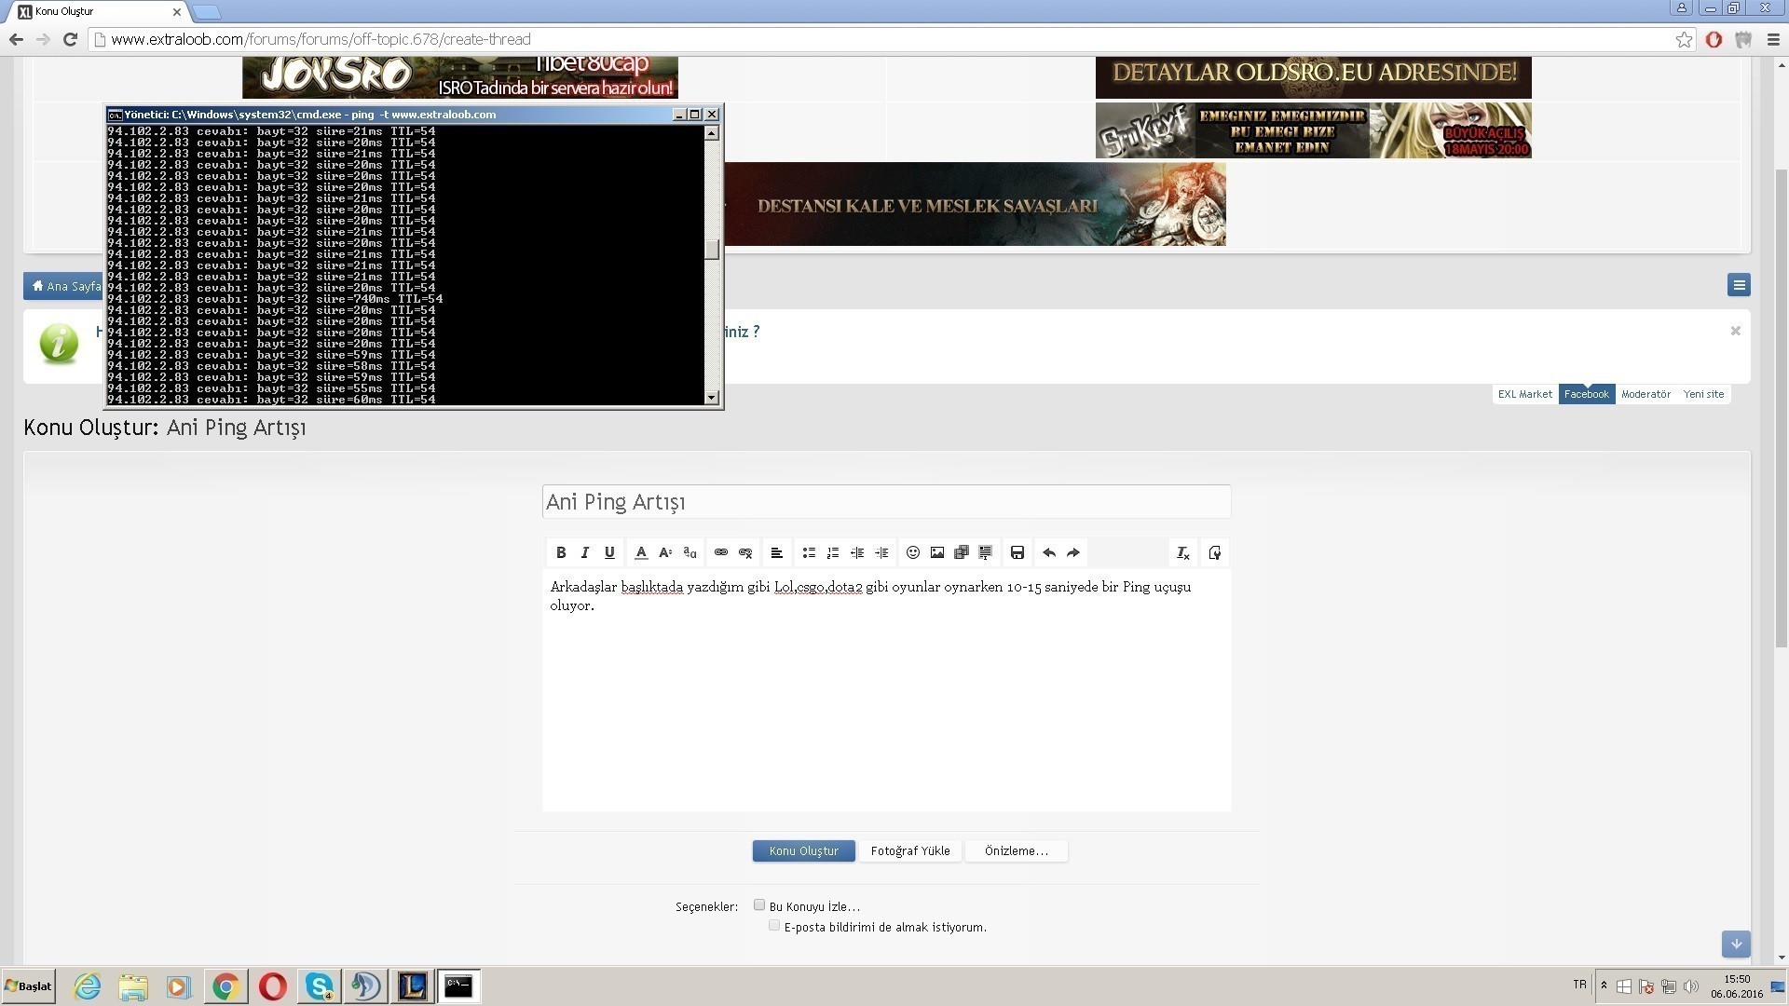1789x1006 pixels.
Task: Switch to cmd window in taskbar
Action: [x=458, y=986]
